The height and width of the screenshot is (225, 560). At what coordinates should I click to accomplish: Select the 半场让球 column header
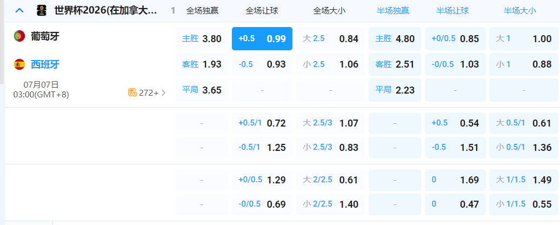[x=452, y=11]
